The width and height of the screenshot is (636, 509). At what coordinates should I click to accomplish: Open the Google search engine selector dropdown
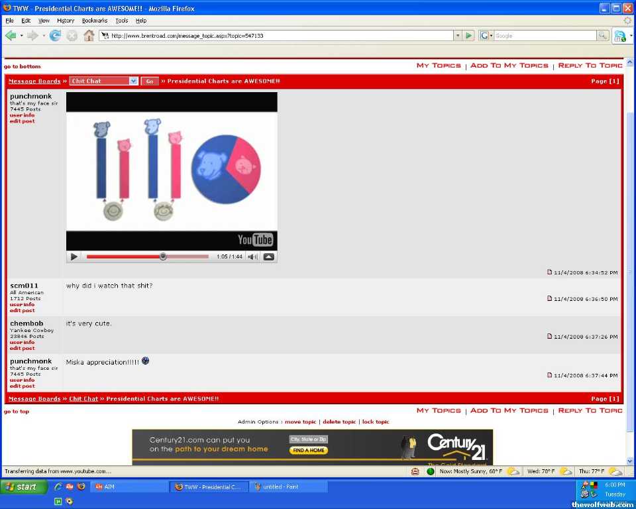486,36
